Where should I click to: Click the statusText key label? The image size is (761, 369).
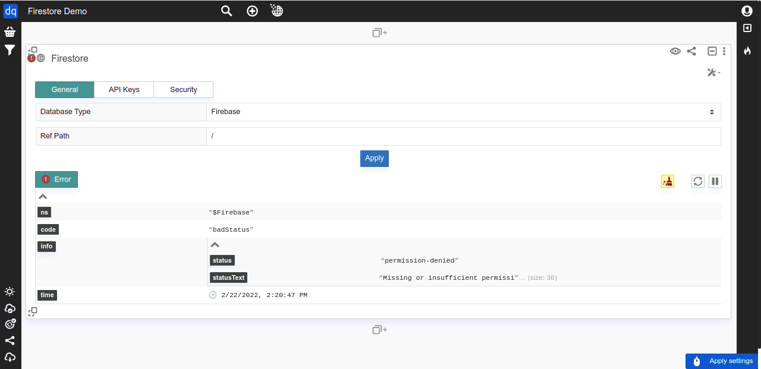tap(229, 277)
